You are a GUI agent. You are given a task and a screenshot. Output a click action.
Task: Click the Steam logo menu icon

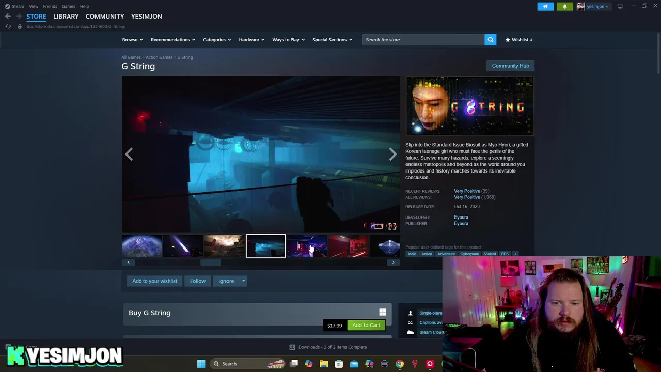click(x=7, y=6)
